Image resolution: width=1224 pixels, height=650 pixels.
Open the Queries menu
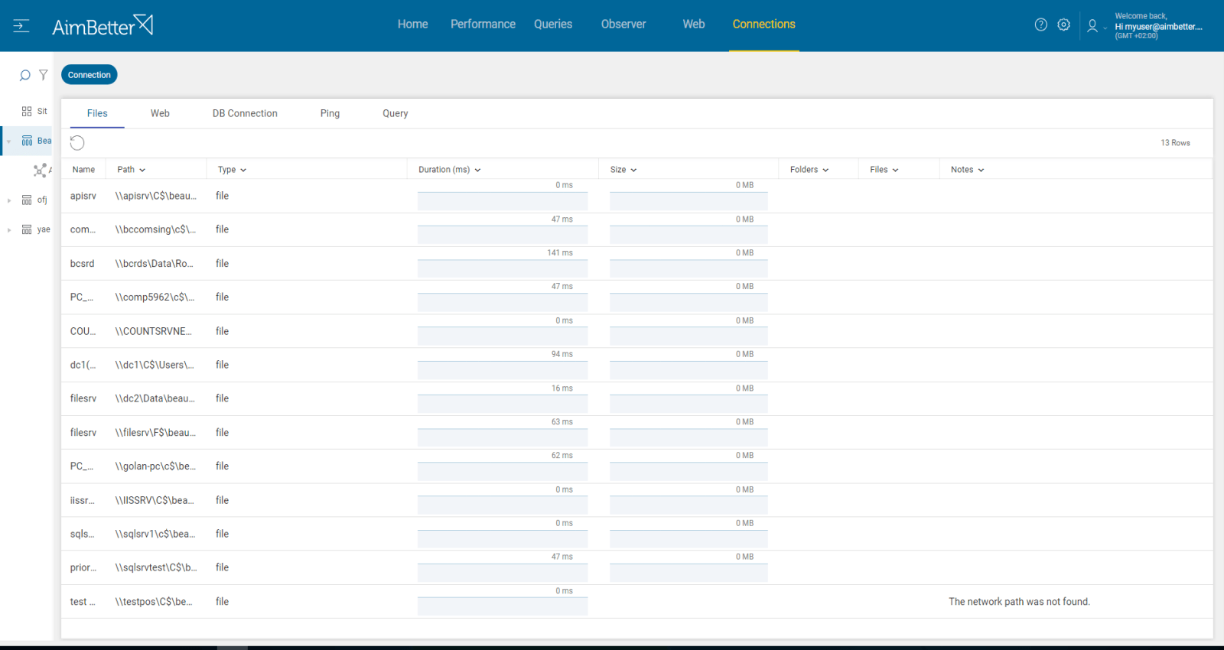click(553, 24)
